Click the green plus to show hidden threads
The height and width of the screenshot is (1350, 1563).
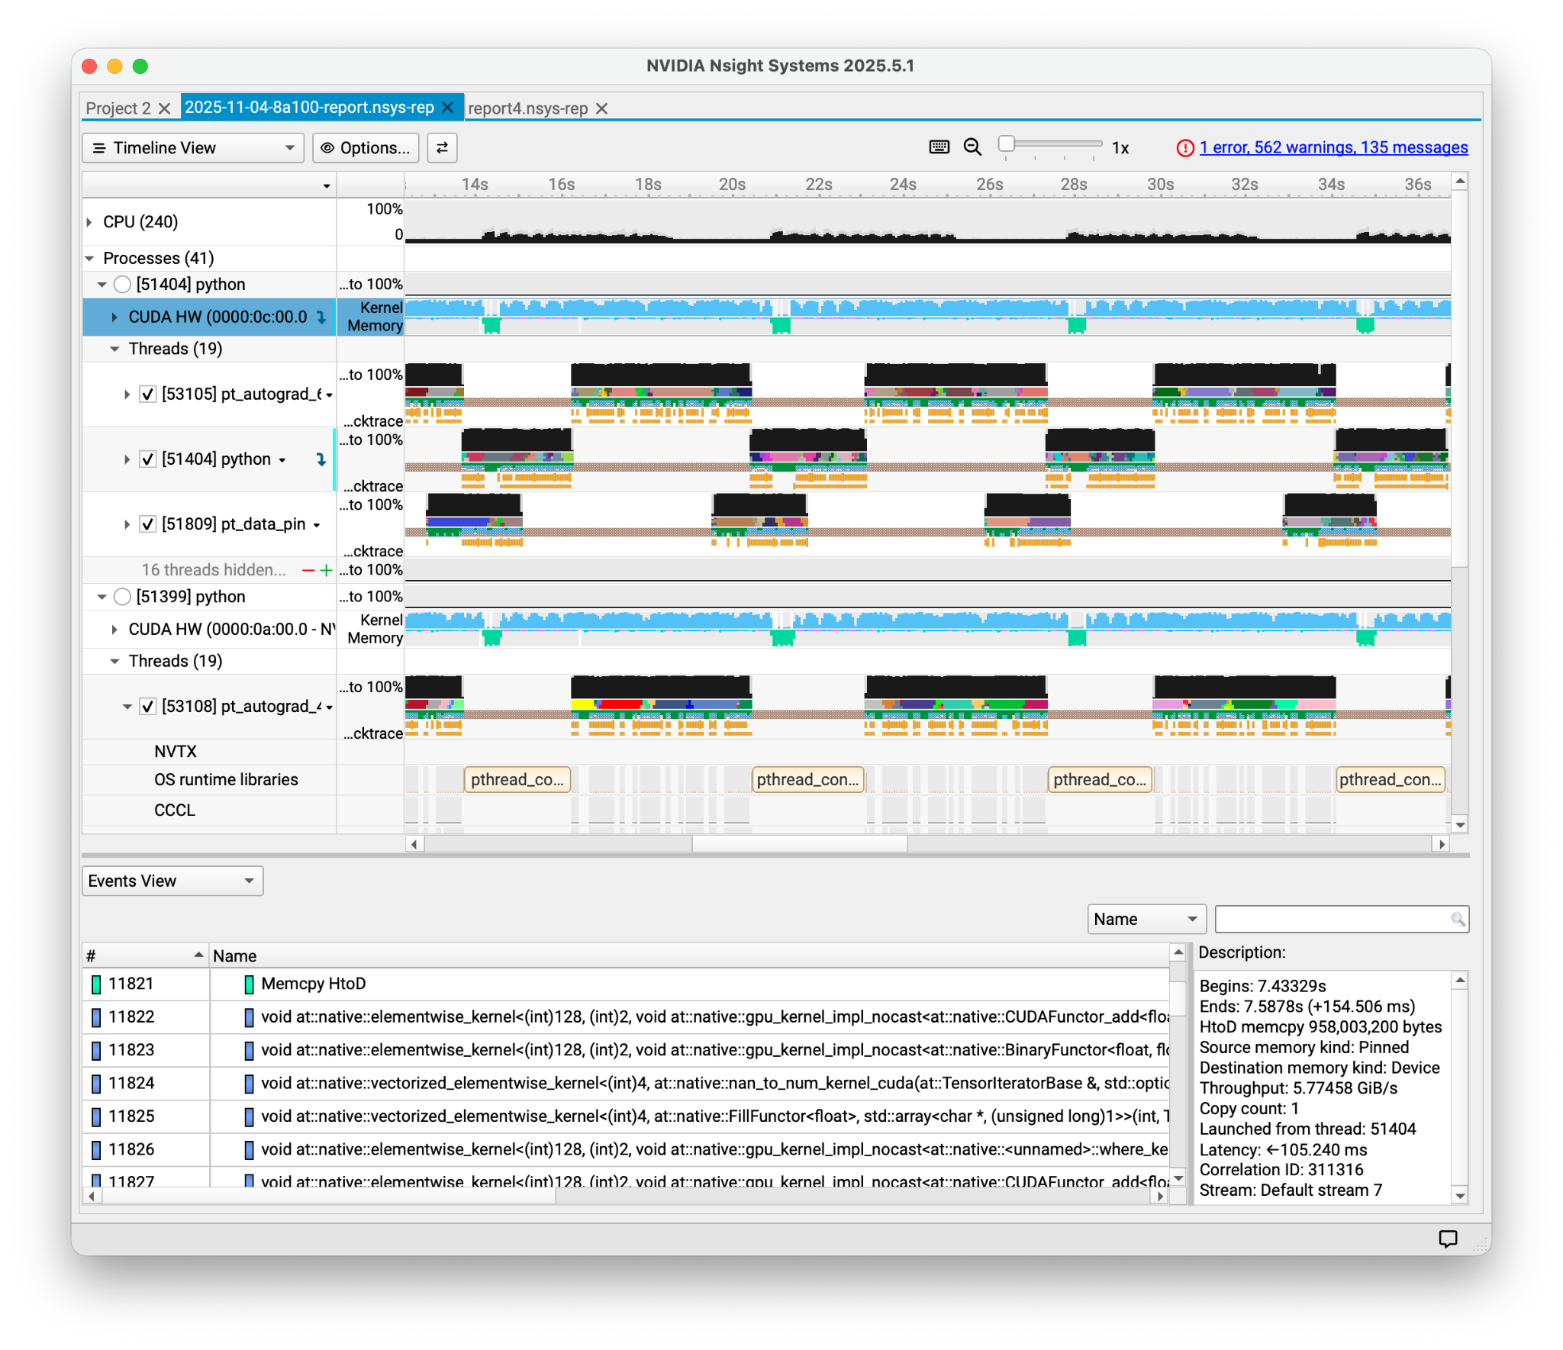pyautogui.click(x=326, y=570)
